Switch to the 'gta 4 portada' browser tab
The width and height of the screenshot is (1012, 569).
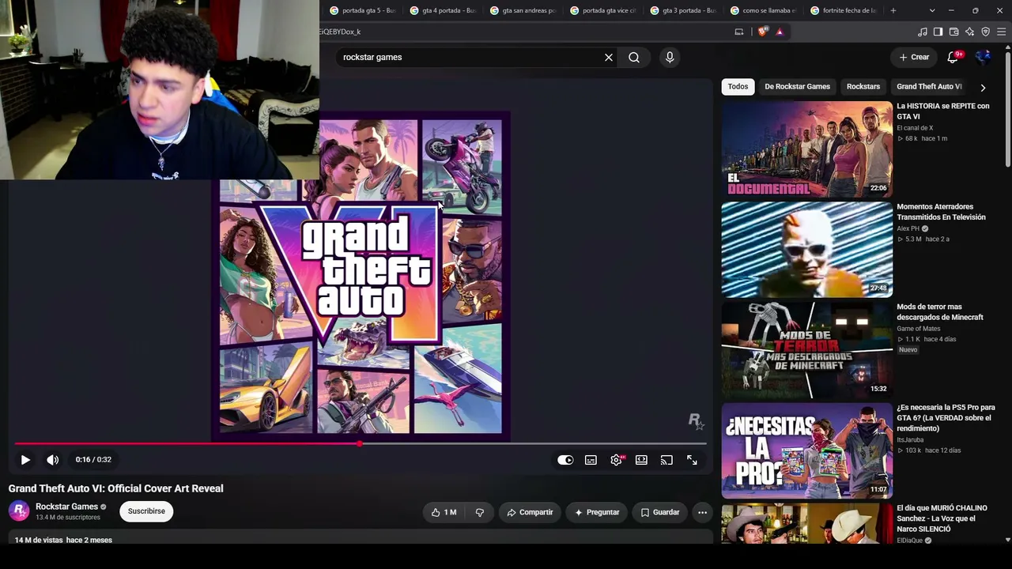click(442, 10)
